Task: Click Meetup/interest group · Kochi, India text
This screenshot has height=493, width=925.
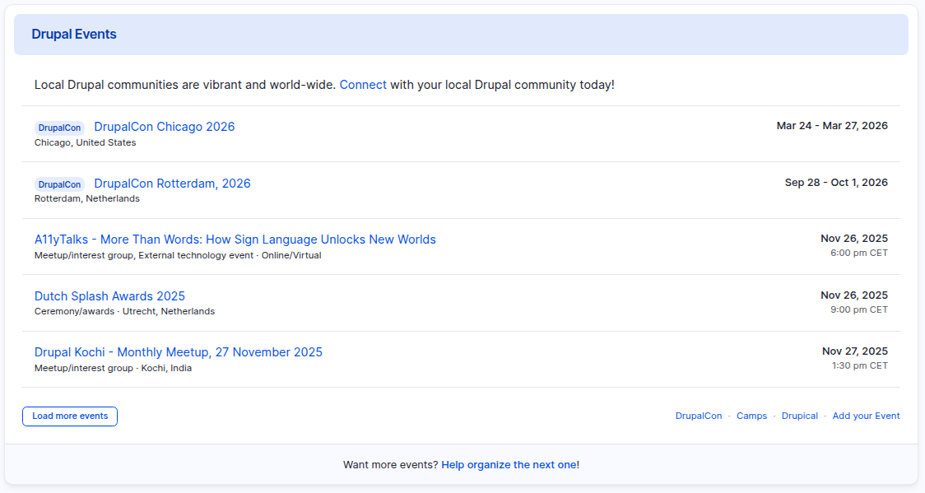Action: point(113,368)
